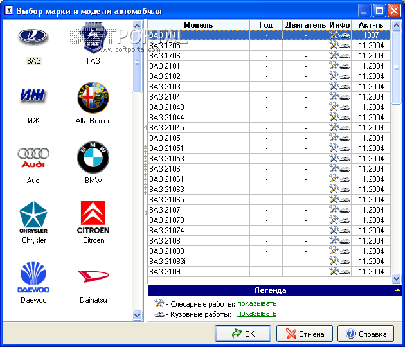Click показывать link for Кузовные работы

pos(256,314)
